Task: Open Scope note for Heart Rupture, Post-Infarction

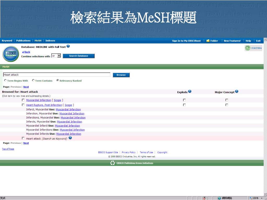Action: pyautogui.click(x=68, y=105)
